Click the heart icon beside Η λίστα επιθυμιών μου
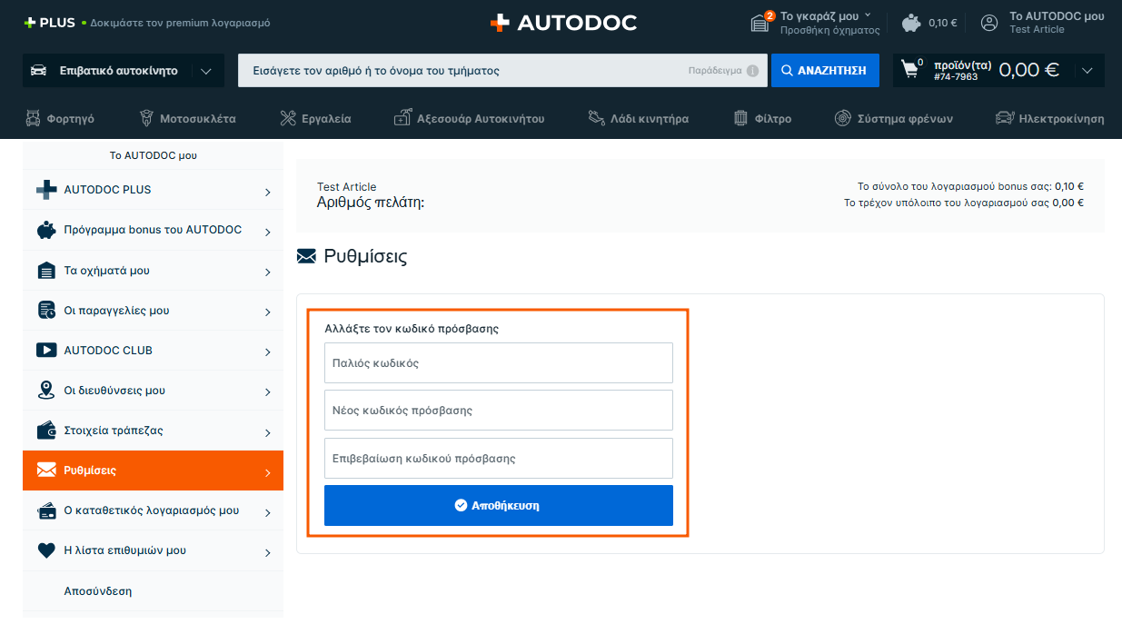The image size is (1122, 634). tap(46, 550)
